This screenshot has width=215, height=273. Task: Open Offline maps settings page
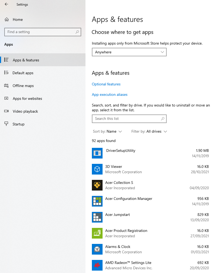tap(23, 86)
